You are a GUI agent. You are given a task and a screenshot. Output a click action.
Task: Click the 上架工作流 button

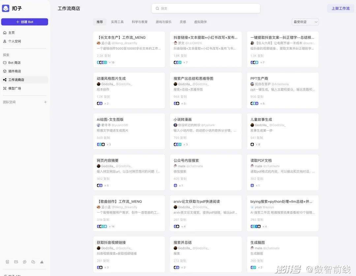(340, 9)
